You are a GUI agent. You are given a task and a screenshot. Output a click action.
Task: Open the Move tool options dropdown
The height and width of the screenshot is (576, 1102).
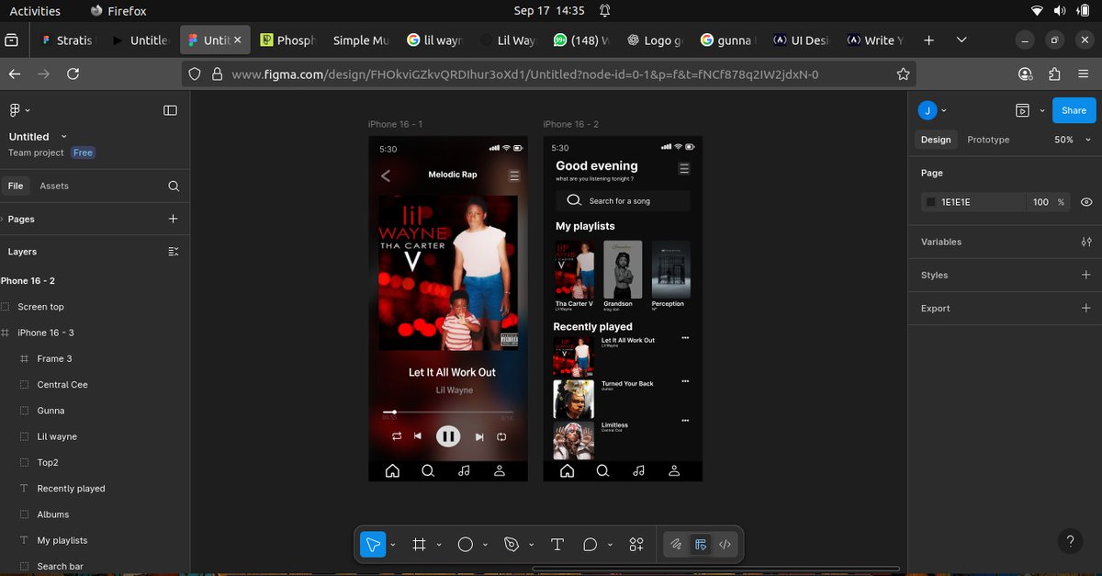coord(393,545)
